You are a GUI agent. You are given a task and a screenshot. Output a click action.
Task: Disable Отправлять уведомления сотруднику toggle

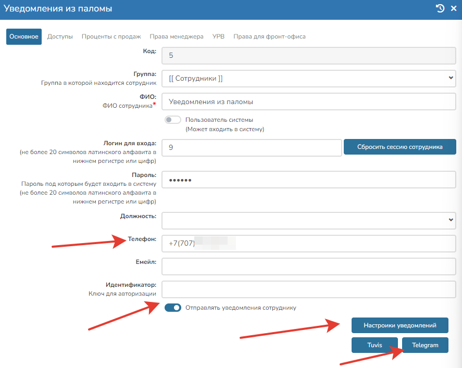[x=172, y=308]
